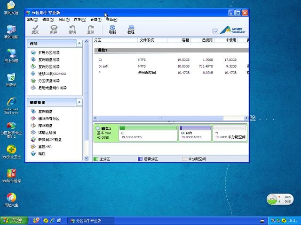The image size is (301, 225).
Task: Click the Discard (放弃) toolbar icon
Action: click(54, 29)
